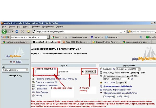
Task: Click the green Firefox back arrow
Action: click(4, 32)
